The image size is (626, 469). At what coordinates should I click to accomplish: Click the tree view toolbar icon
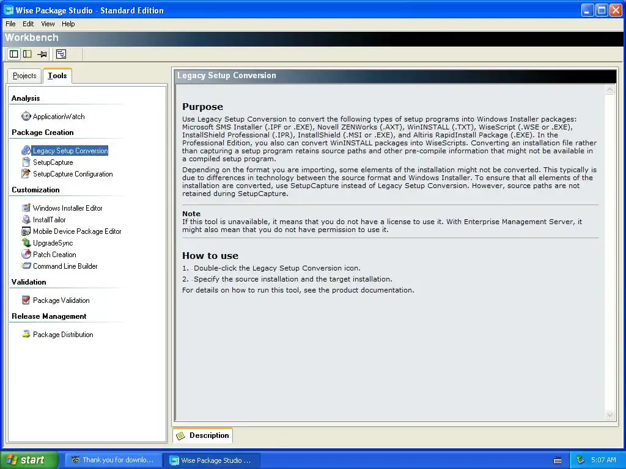(x=61, y=54)
